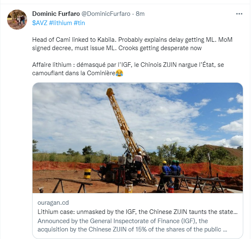Viewport: 252px width, 239px height.
Task: Click the Dominic Furfaro display name
Action: pos(56,14)
